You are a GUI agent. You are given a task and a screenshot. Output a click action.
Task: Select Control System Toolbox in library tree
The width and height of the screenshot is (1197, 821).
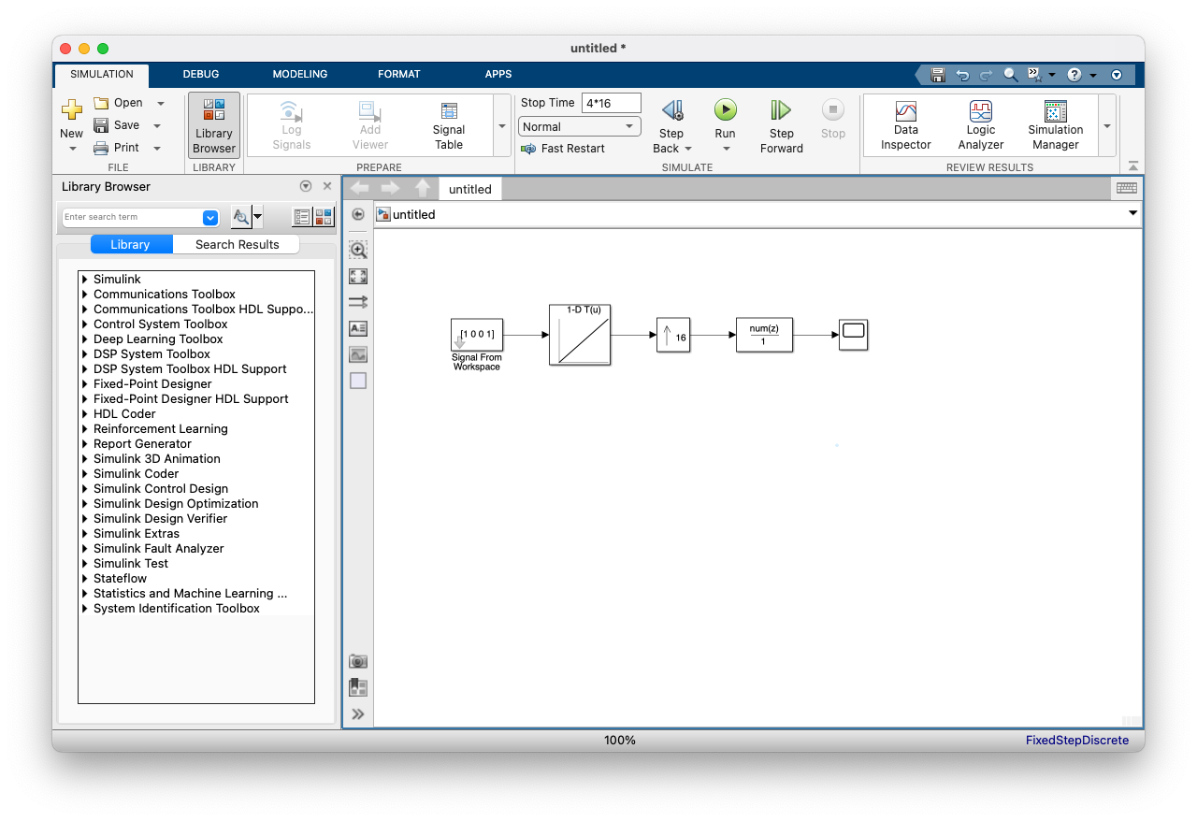(x=161, y=324)
